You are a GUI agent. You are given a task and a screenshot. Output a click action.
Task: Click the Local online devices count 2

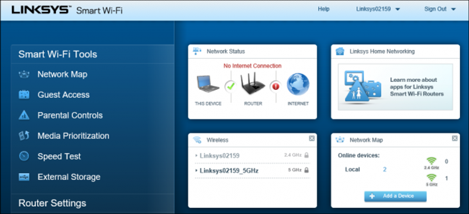[385, 170]
